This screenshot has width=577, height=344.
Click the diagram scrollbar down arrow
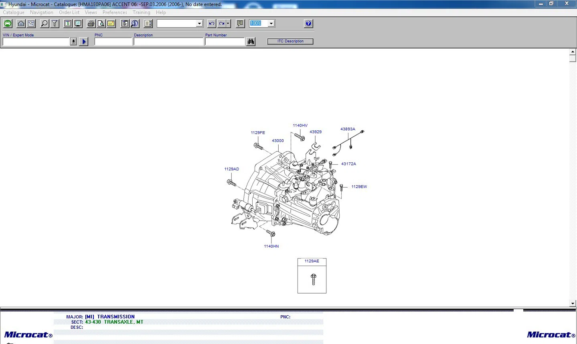click(573, 304)
